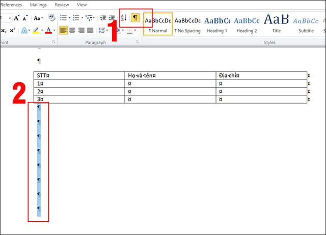
Task: Open the Multilevel List dropdown
Action: 91,18
